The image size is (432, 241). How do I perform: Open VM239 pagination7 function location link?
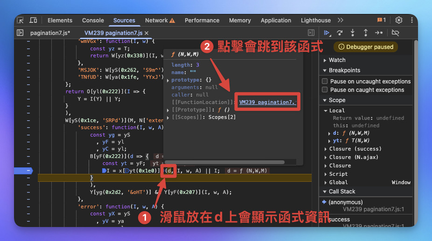click(x=267, y=102)
